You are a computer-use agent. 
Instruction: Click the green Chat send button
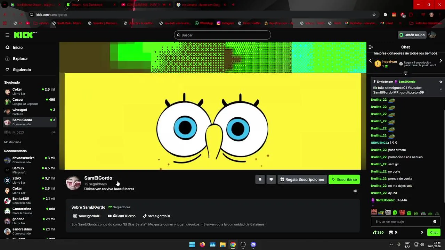point(434,232)
